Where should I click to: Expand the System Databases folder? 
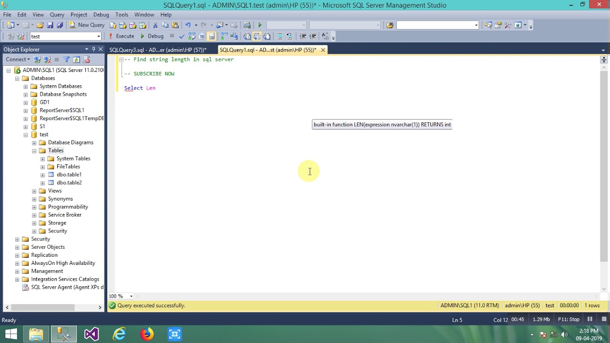click(26, 86)
